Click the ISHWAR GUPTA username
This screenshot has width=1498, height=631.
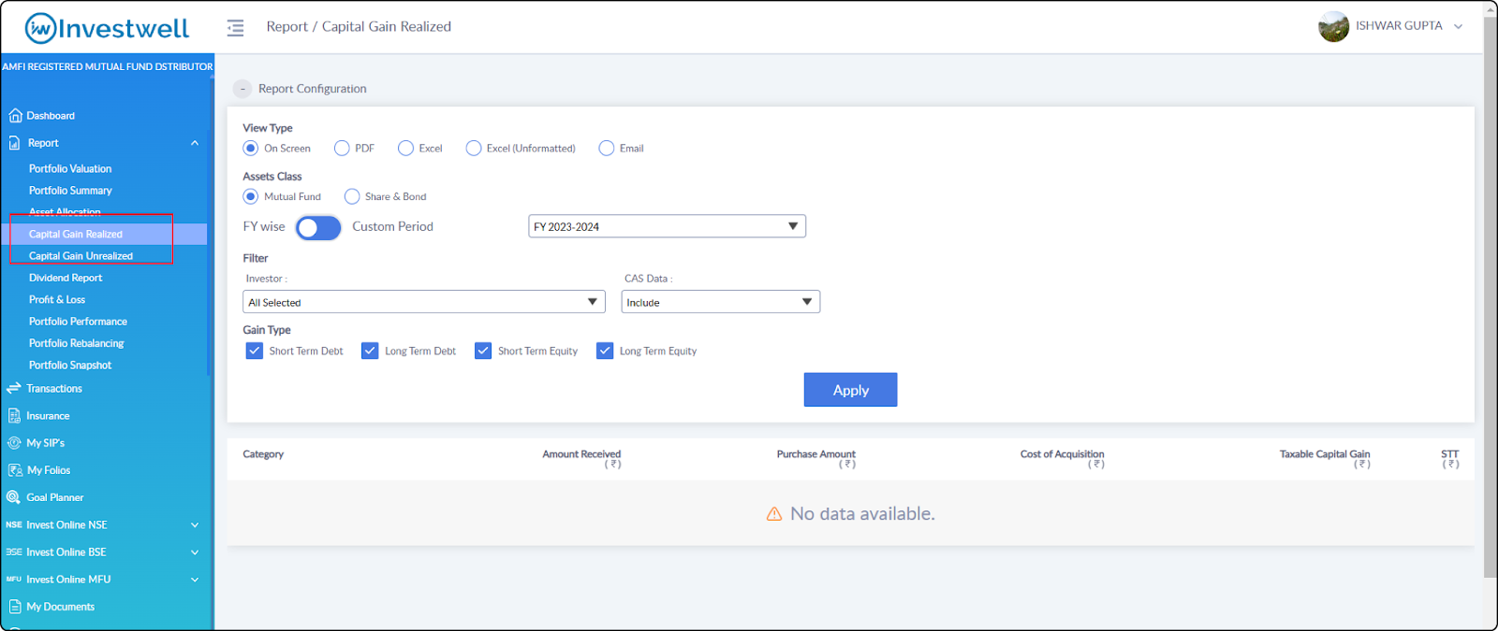(x=1399, y=26)
